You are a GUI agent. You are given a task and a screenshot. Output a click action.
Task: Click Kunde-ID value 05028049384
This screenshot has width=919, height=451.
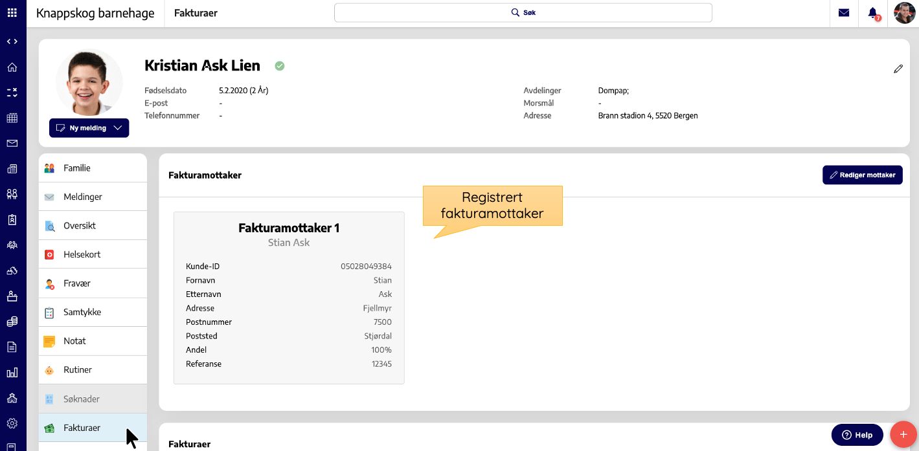click(366, 267)
